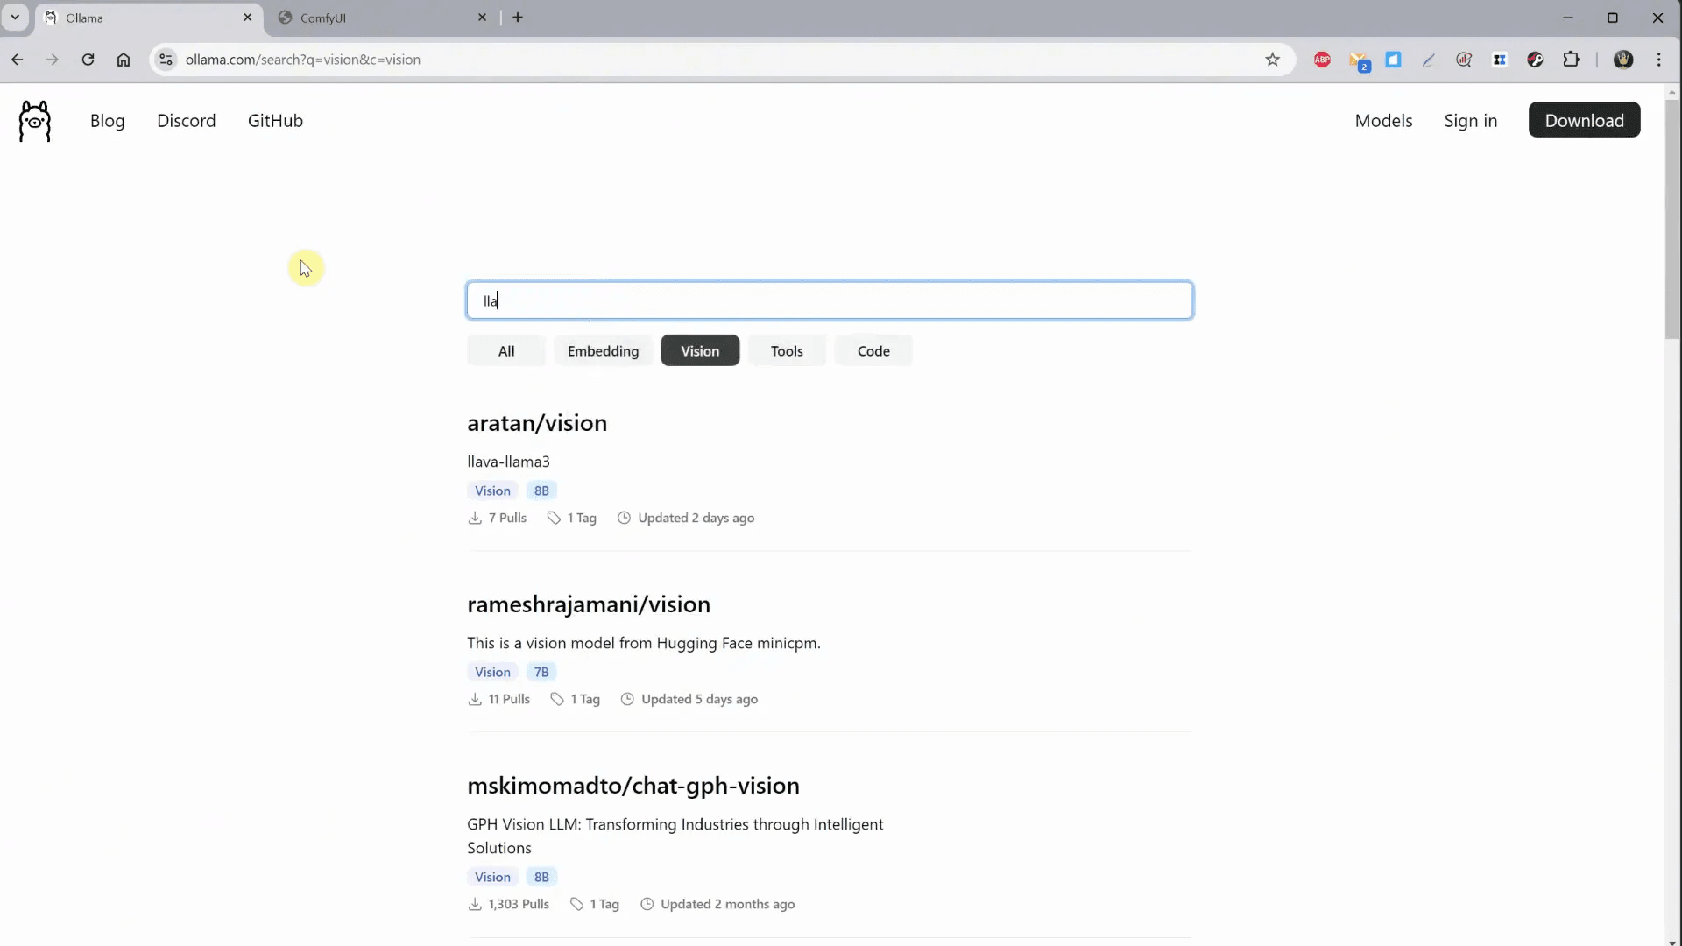Click the Adblock Plus extension icon
This screenshot has height=946, width=1682.
point(1322,60)
